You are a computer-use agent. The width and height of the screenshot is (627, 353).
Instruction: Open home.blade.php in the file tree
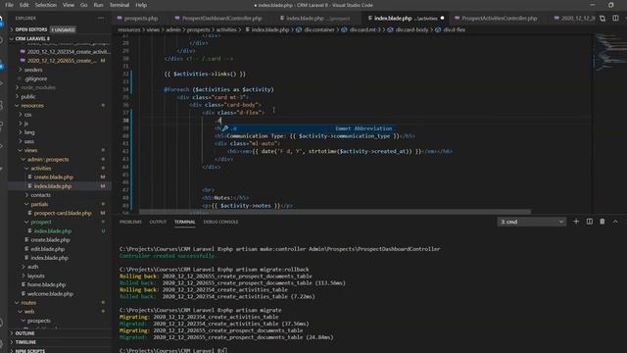pos(46,284)
